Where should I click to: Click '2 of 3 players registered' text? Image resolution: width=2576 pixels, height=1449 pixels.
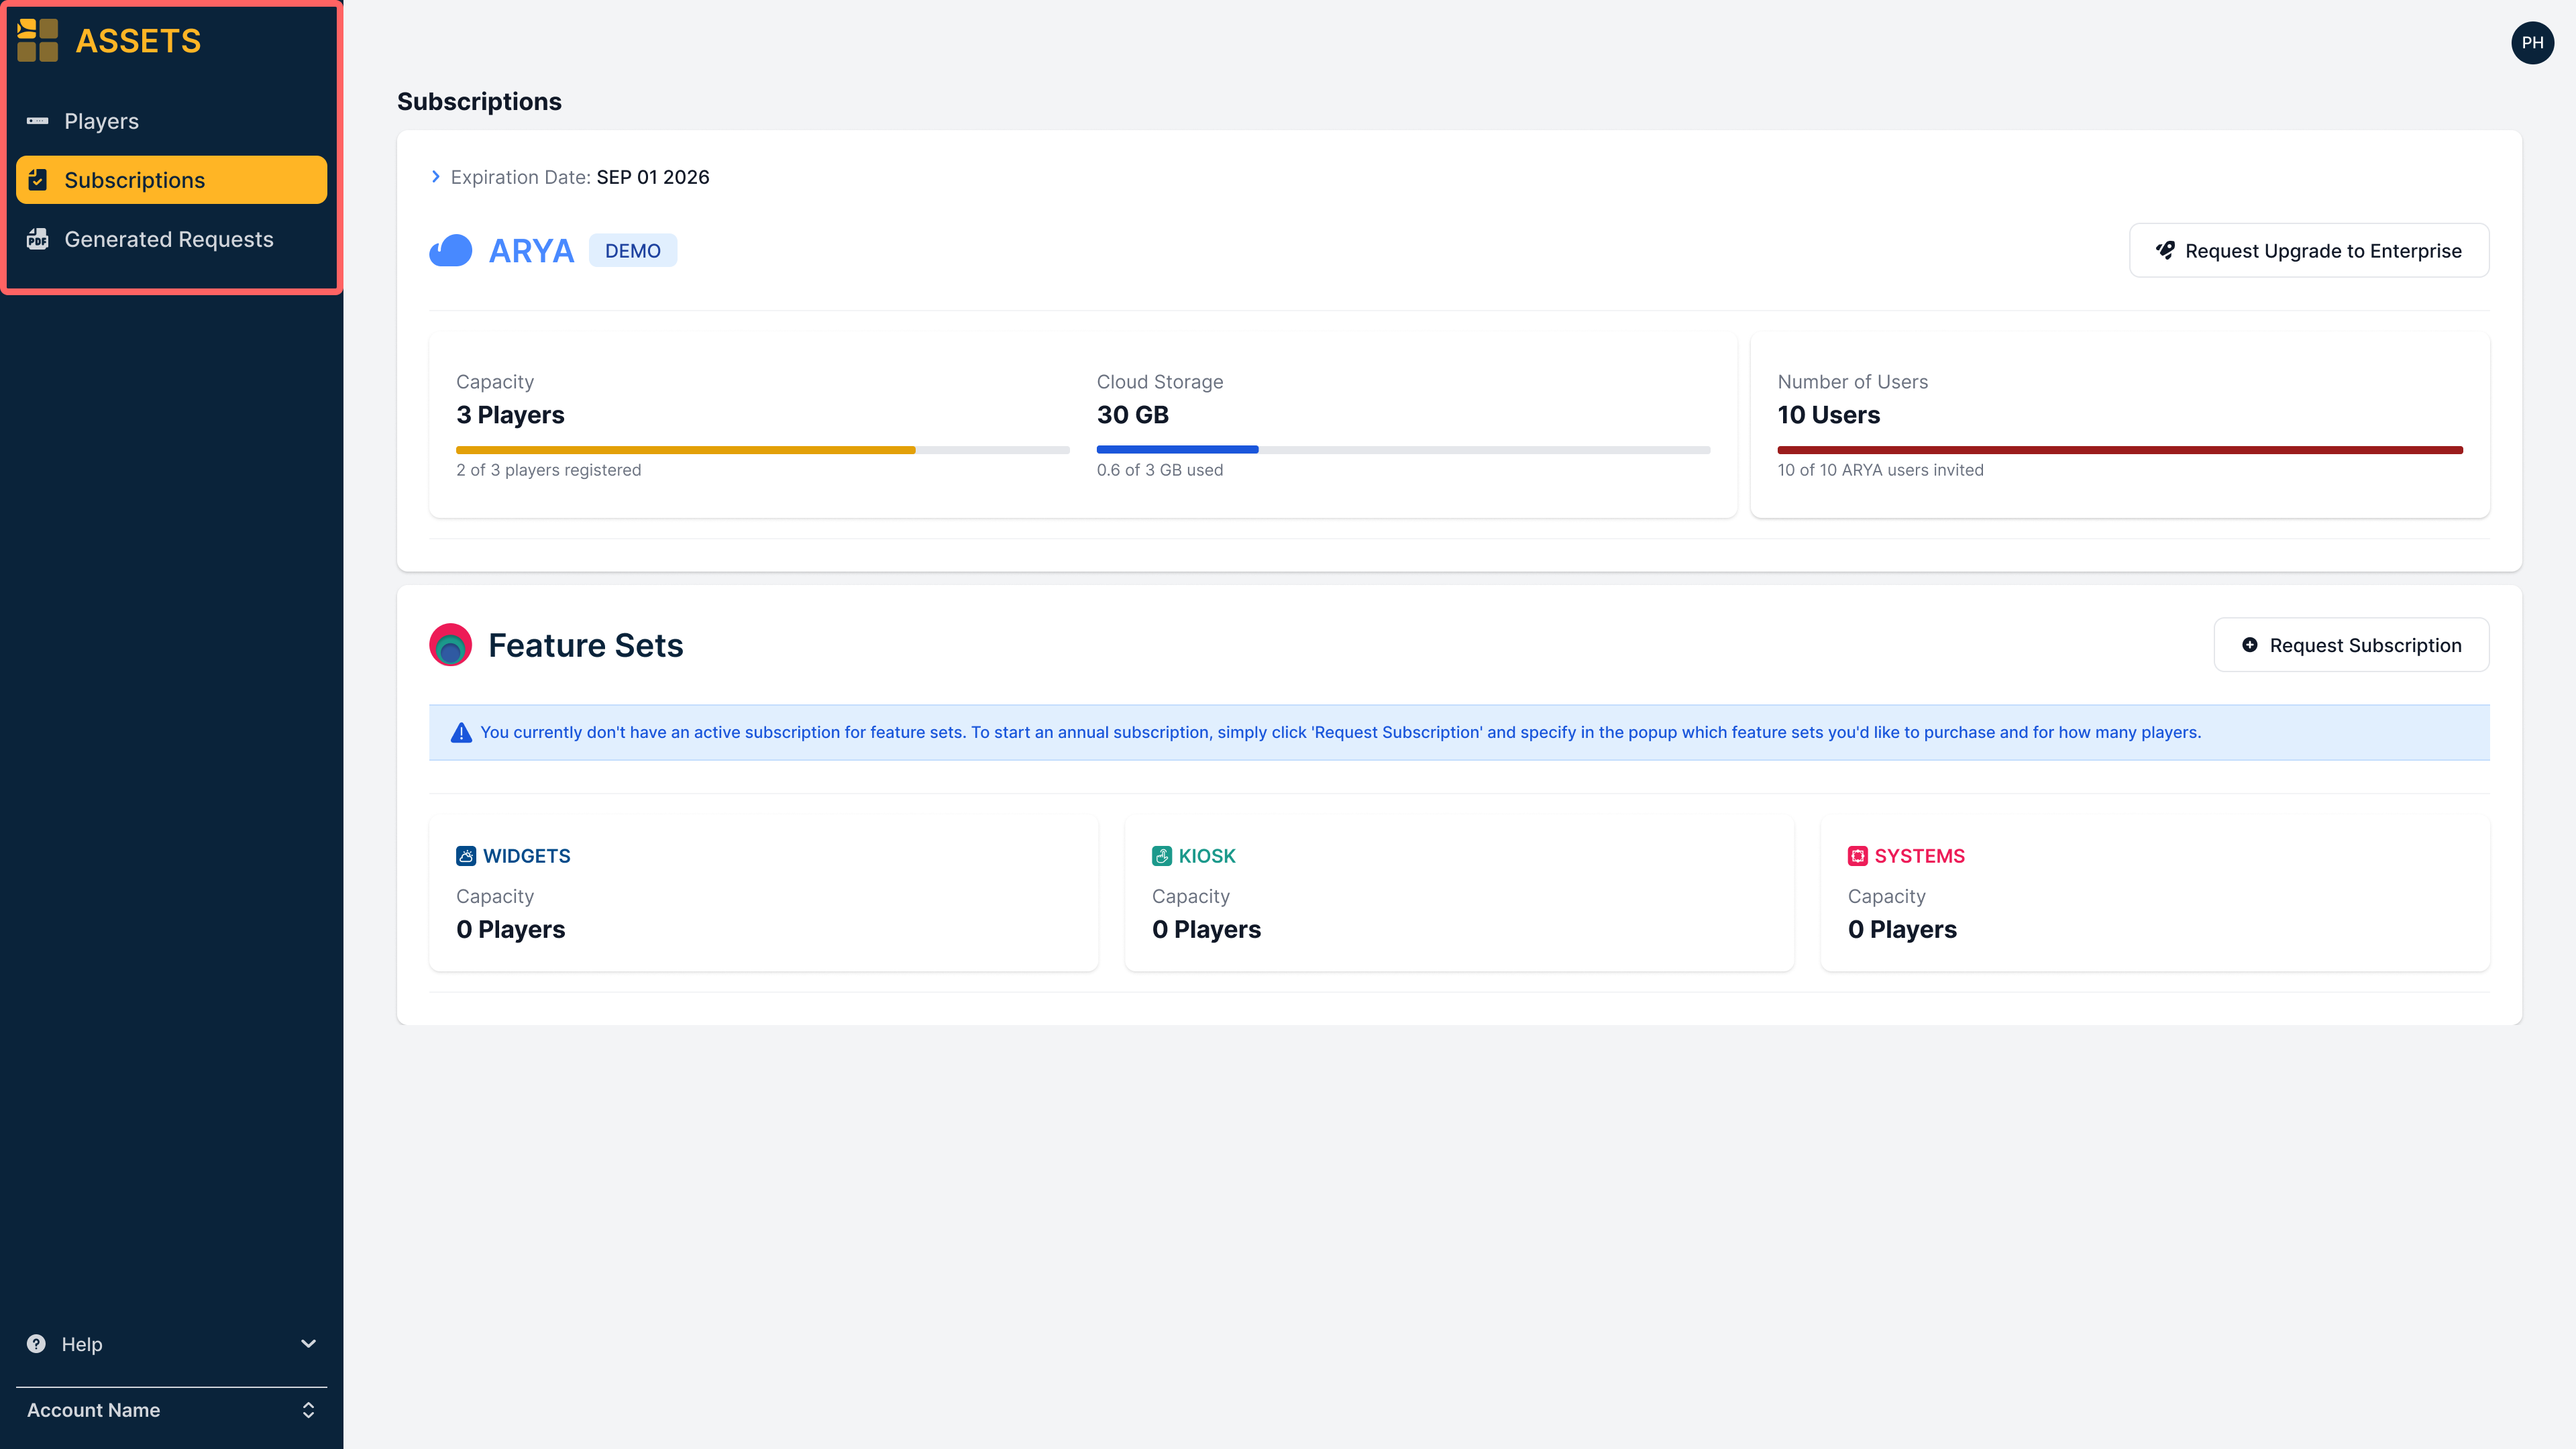549,470
